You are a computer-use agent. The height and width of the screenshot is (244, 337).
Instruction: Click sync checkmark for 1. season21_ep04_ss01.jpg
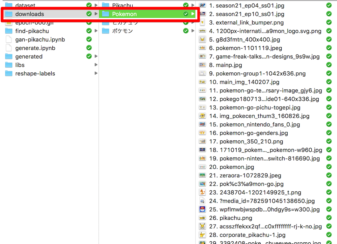(x=329, y=5)
